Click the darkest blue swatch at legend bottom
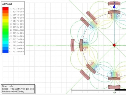 [6, 51]
